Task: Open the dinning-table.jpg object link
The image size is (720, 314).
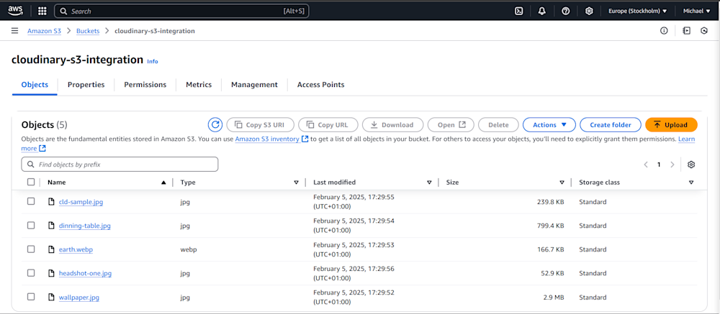Action: [x=84, y=226]
